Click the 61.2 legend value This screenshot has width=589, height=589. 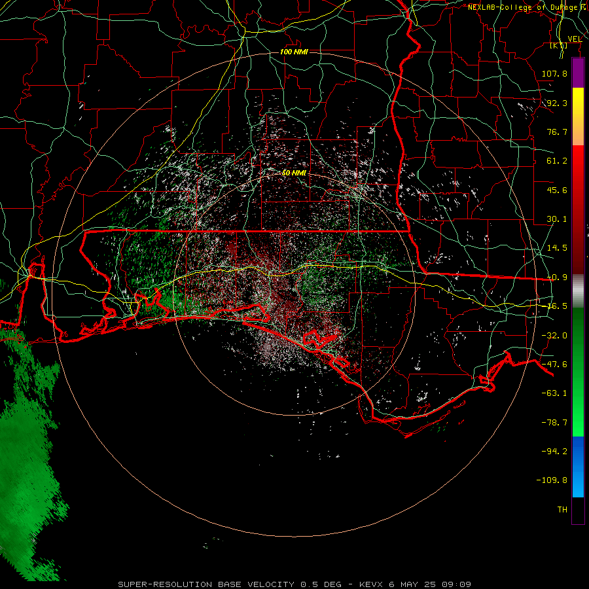557,161
